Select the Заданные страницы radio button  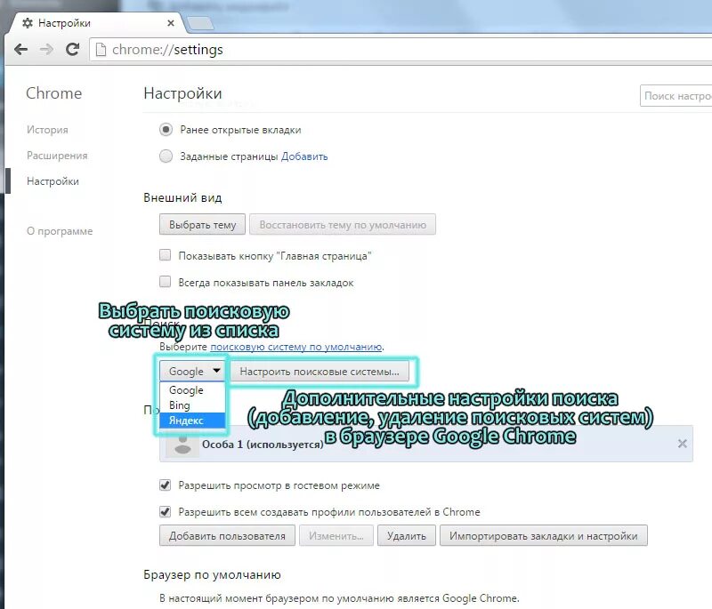pyautogui.click(x=166, y=156)
